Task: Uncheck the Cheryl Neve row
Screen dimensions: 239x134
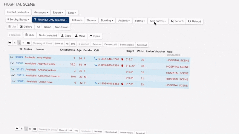Action: tap(14, 81)
